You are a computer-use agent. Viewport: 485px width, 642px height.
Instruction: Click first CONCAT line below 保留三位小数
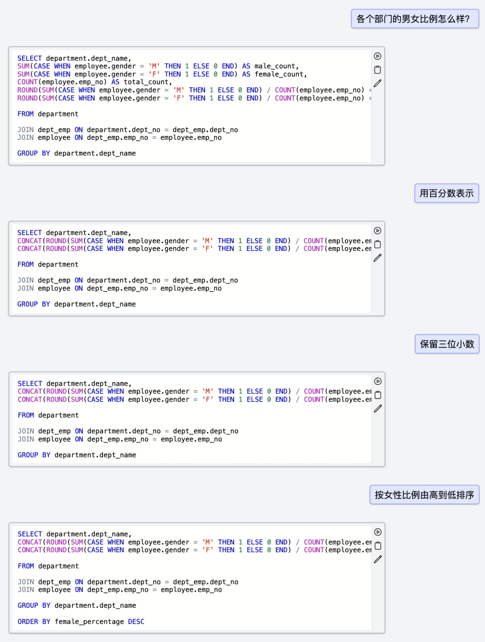[x=194, y=391]
